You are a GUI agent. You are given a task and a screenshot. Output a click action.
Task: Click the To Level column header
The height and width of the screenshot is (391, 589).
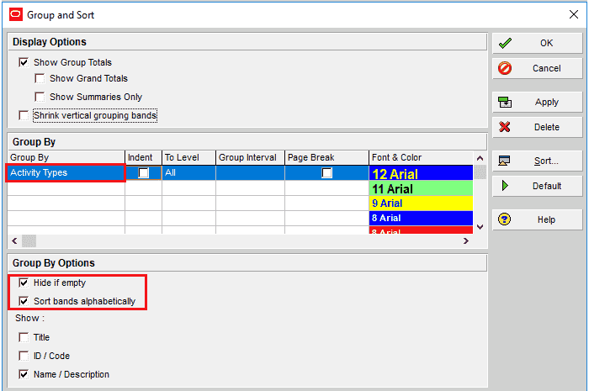click(x=189, y=157)
